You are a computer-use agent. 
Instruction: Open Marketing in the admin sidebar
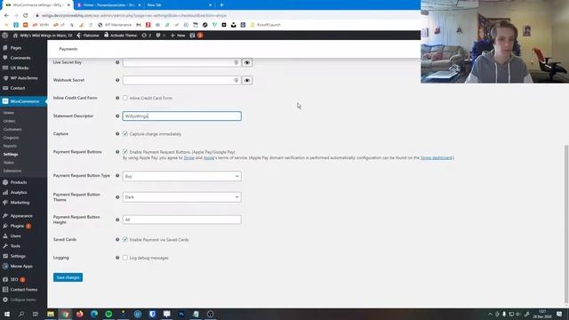(x=20, y=203)
